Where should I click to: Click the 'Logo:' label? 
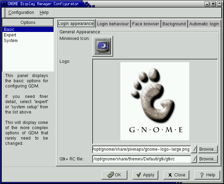coord(65,61)
